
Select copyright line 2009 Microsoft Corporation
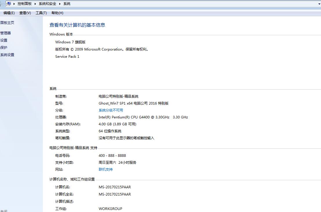pyautogui.click(x=102, y=49)
